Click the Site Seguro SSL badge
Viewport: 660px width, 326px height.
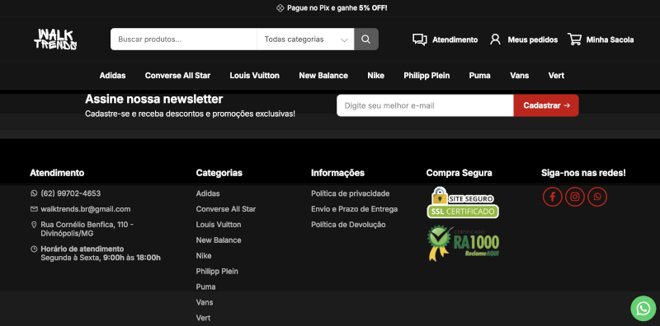[x=463, y=203]
